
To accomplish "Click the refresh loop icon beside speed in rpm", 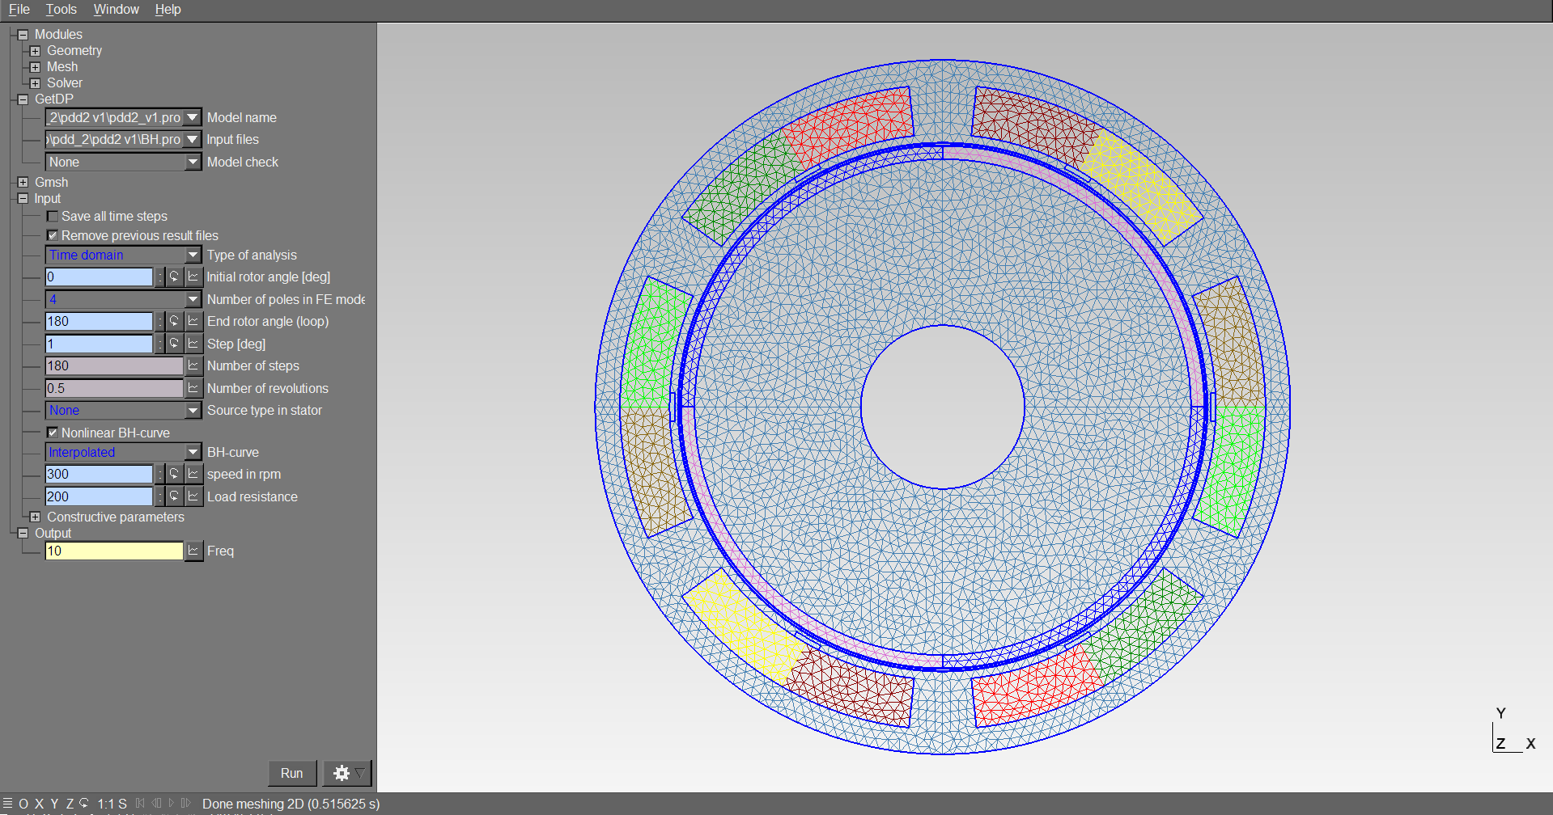I will click(173, 474).
